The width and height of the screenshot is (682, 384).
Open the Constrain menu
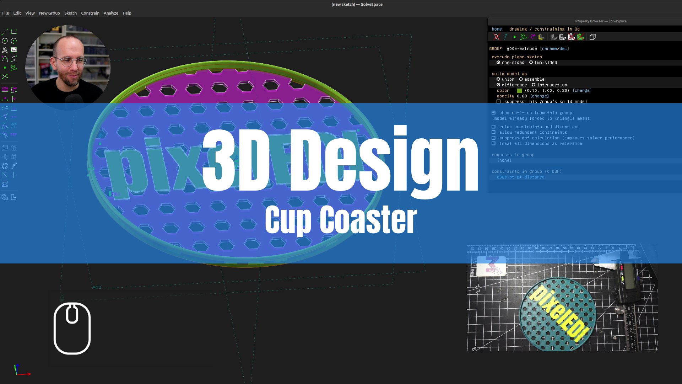(x=90, y=13)
